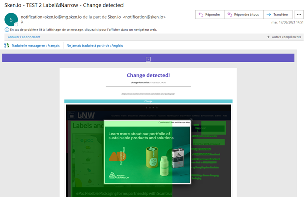Viewport: 305px width, 197px height.
Task: Click the broken image placeholder in purple banner
Action: point(148,59)
